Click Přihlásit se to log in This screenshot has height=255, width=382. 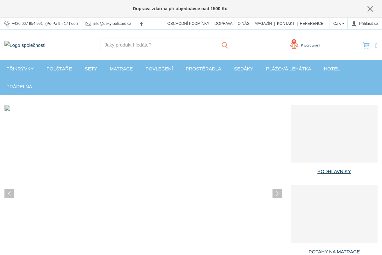[x=368, y=24]
